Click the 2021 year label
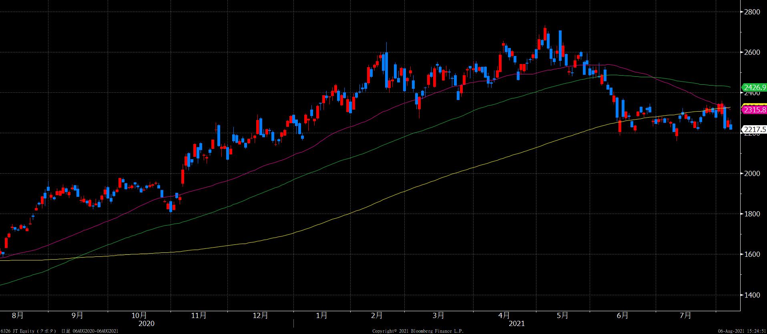Image resolution: width=767 pixels, height=334 pixels. [516, 323]
